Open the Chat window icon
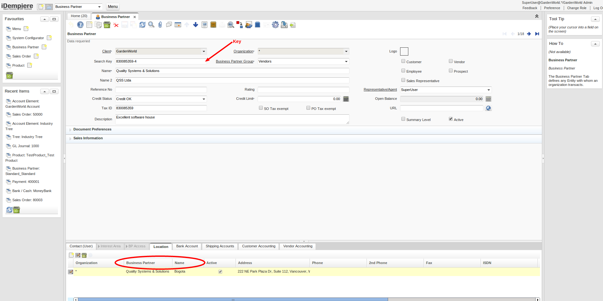The image size is (603, 301). 169,25
